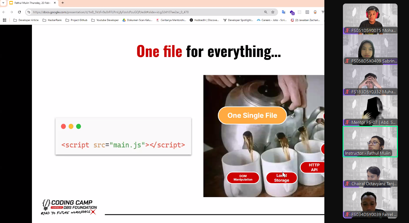
Task: Open the Project Github bookmark folder
Action: [x=76, y=20]
